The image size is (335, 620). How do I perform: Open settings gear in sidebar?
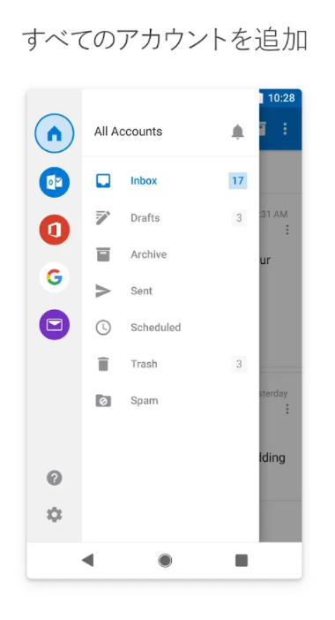pos(55,515)
